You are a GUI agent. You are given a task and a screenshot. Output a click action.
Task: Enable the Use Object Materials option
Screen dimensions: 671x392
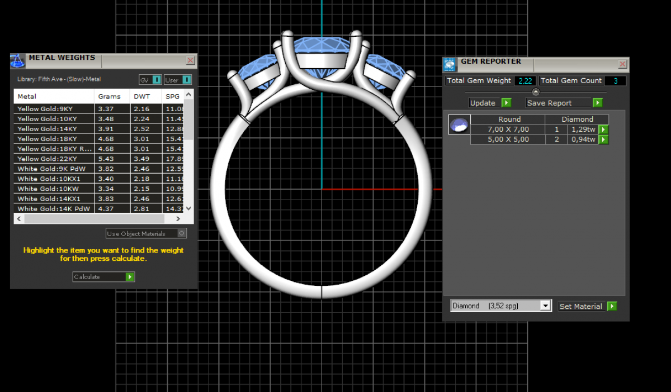[181, 233]
